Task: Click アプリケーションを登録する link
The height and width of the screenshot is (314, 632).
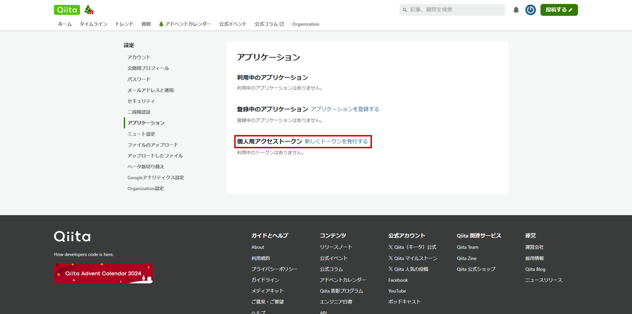Action: [x=345, y=109]
